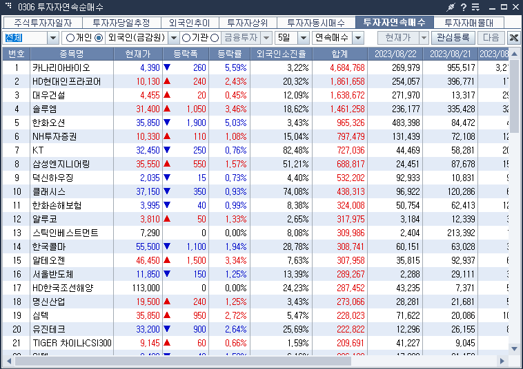Select the 서울반도체 stock name
Viewport: 523px width, 369px height.
pos(52,274)
